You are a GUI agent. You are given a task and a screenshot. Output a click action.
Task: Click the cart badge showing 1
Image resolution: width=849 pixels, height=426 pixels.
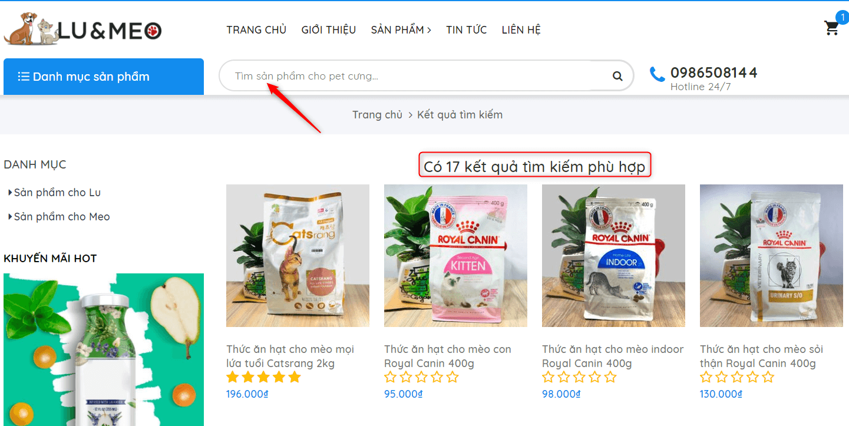843,18
